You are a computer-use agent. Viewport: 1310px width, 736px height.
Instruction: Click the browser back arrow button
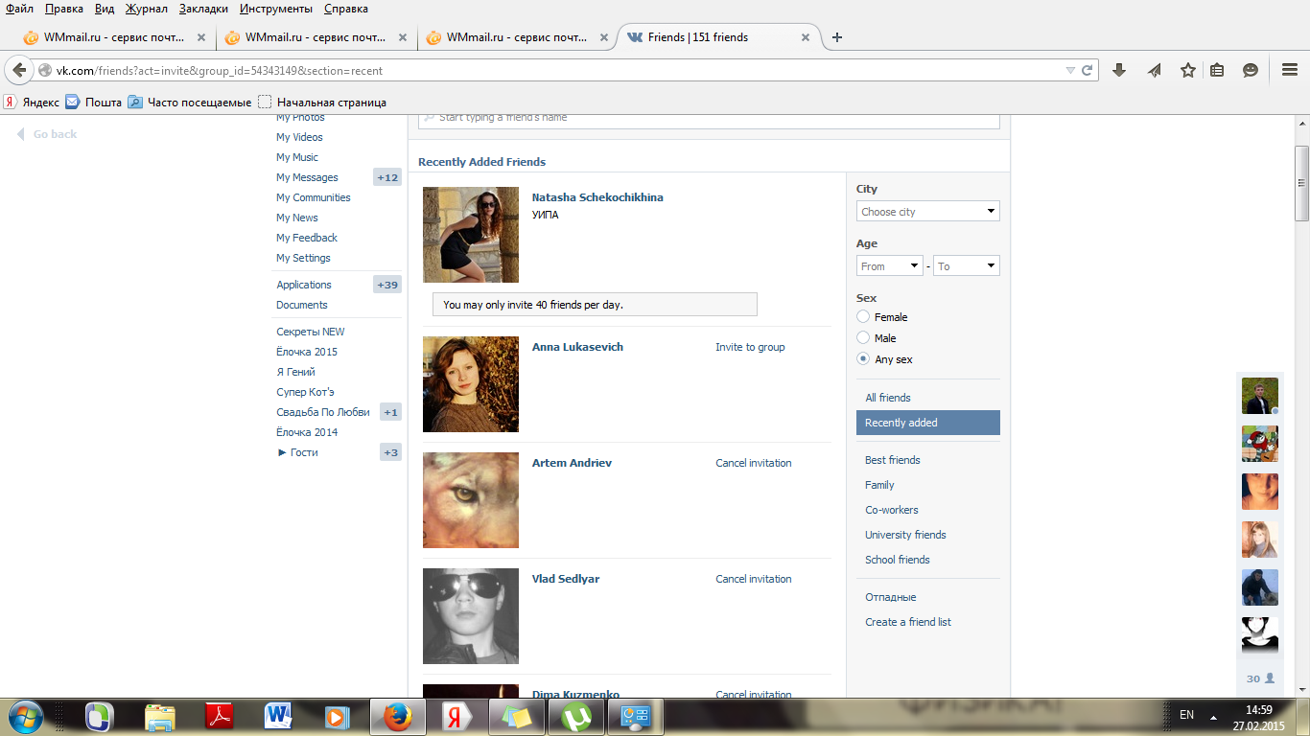(x=19, y=70)
